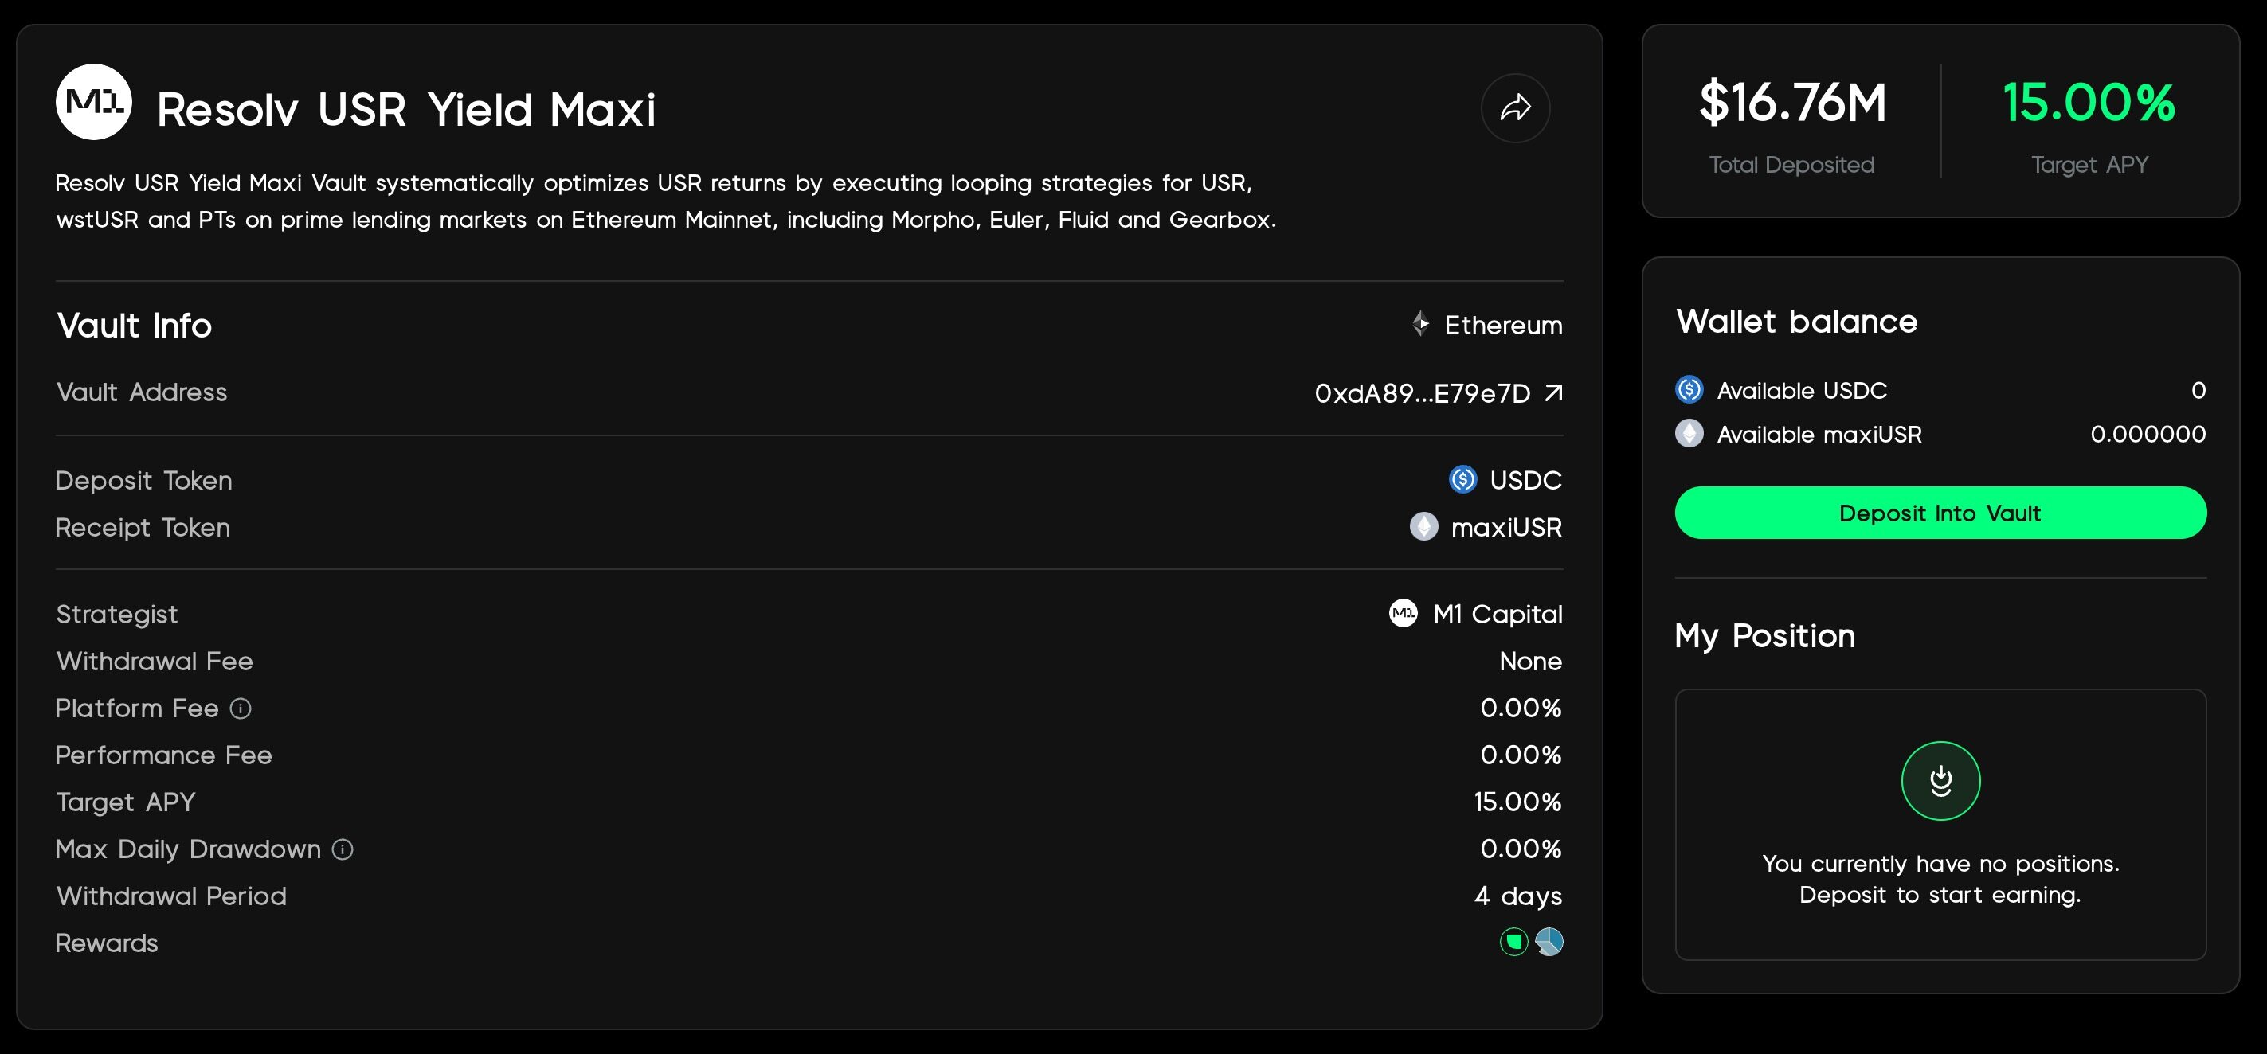Viewport: 2267px width, 1054px height.
Task: Click the M1 logo beside vault title
Action: (x=94, y=102)
